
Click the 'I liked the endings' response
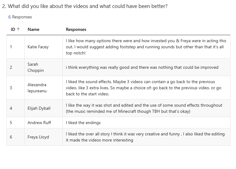[83, 123]
